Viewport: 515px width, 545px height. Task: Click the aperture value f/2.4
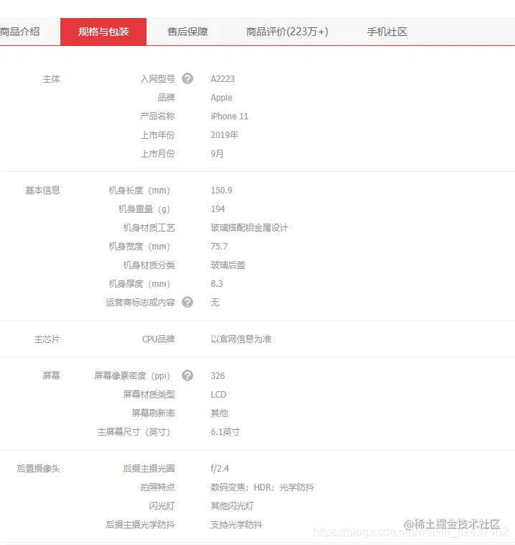[220, 469]
